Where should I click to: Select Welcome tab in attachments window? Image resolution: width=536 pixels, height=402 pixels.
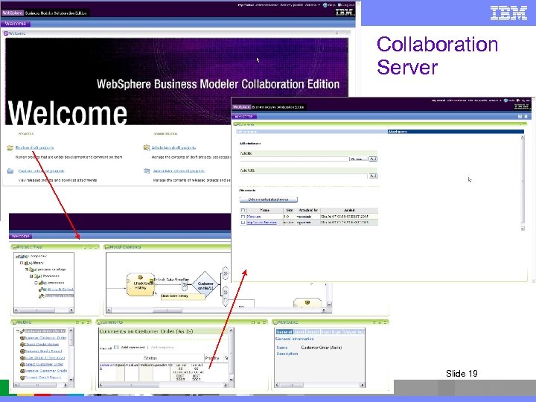[244, 117]
